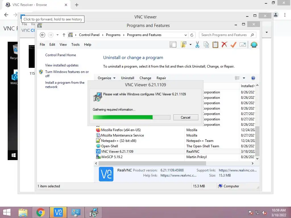291x218 pixels.
Task: Open the Edit menu
Action: pos(52,45)
